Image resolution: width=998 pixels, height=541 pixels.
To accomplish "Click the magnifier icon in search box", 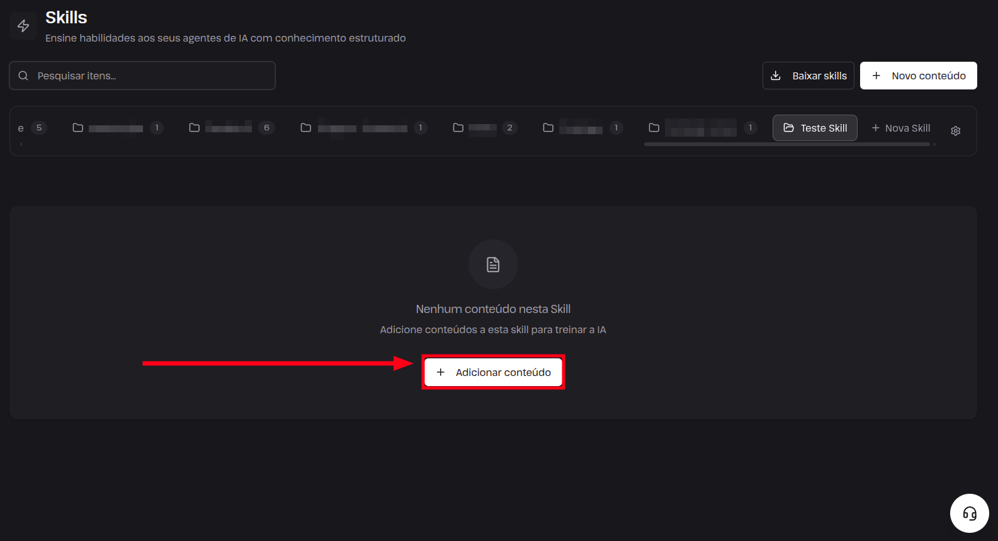I will [x=23, y=76].
